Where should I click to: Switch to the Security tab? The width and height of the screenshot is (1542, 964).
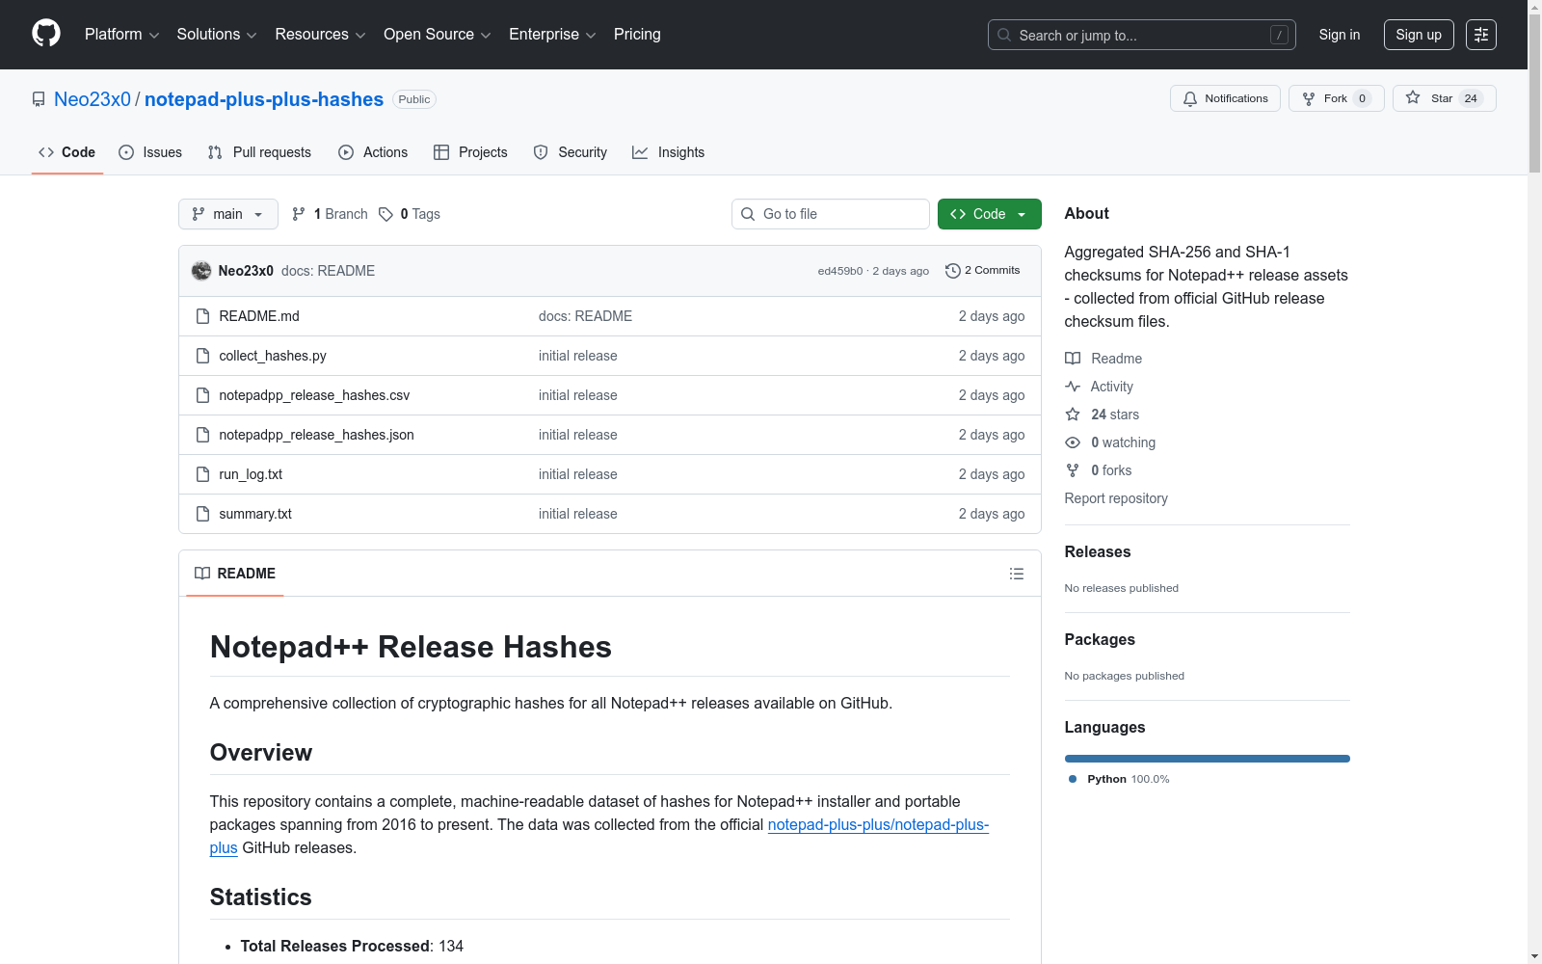click(x=571, y=152)
